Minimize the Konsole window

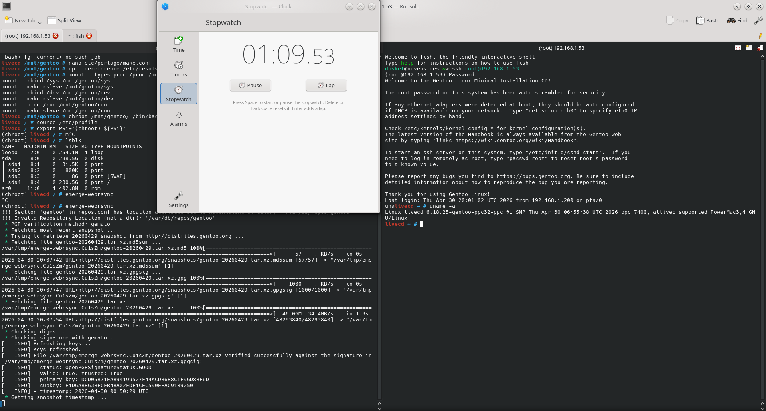pos(737,6)
